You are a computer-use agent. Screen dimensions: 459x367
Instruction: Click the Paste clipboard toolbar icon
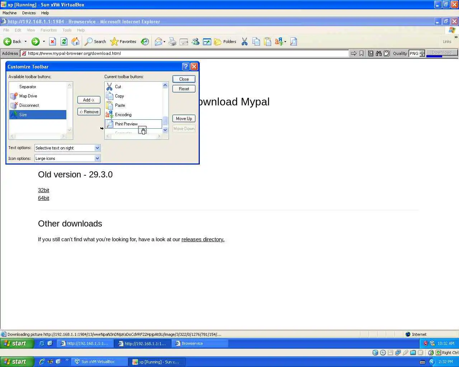click(x=268, y=42)
